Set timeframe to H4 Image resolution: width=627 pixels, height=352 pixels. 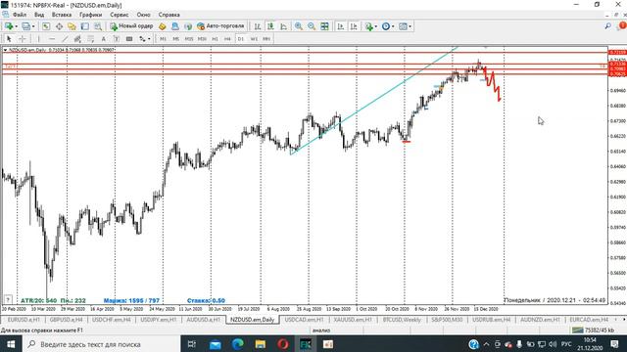(x=227, y=39)
